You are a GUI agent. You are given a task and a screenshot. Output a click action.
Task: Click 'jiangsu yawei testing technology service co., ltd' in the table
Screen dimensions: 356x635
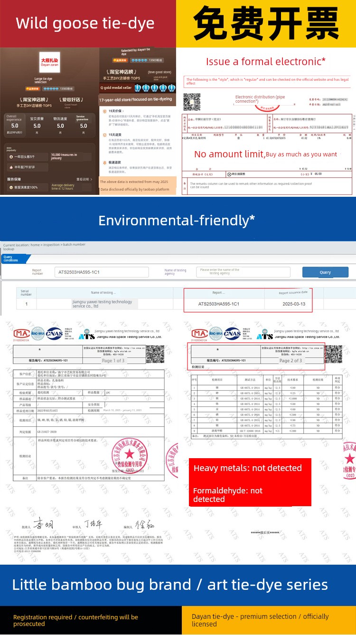coord(102,304)
